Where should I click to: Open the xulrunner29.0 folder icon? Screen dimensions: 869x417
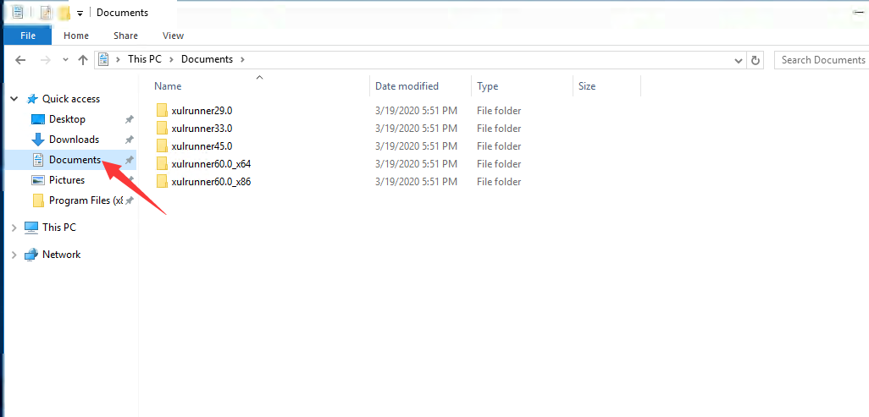pos(163,111)
